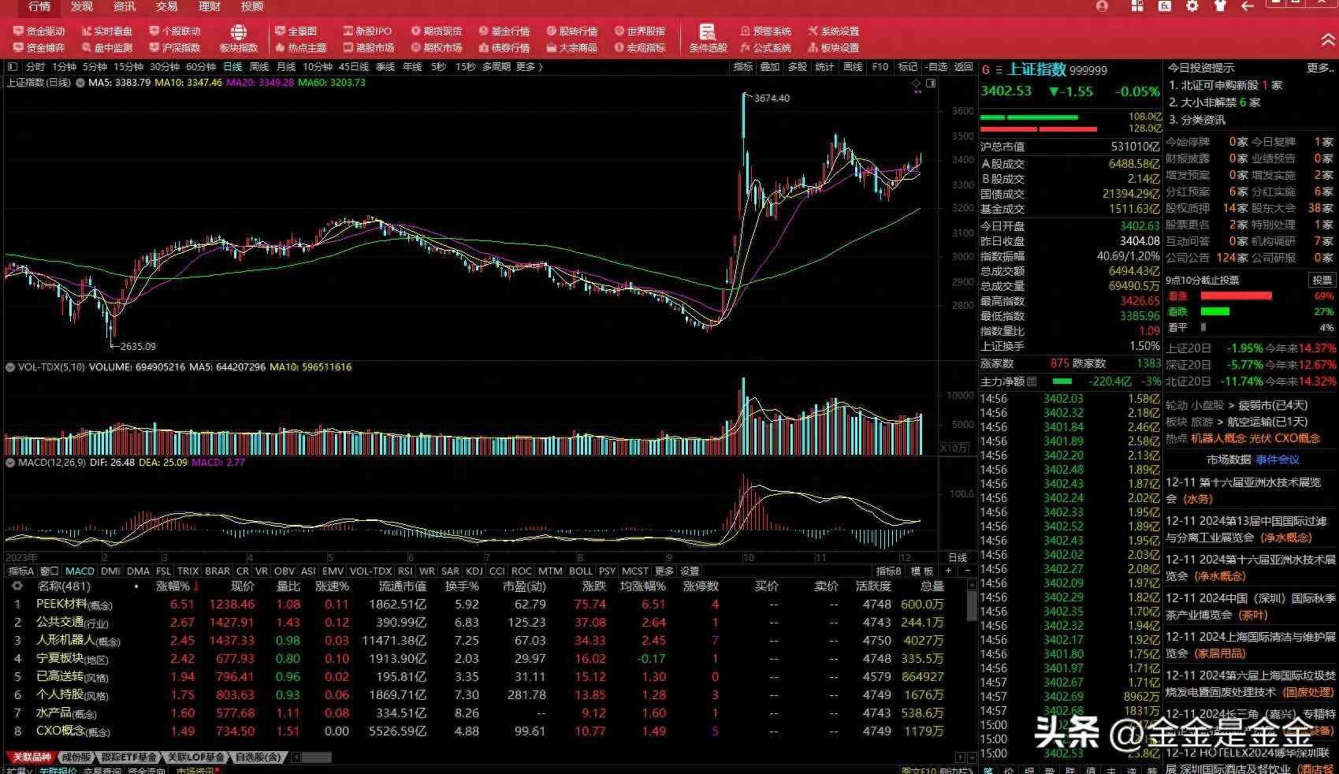Expand 更多 indicators list
1339x774 pixels.
pyautogui.click(x=664, y=571)
